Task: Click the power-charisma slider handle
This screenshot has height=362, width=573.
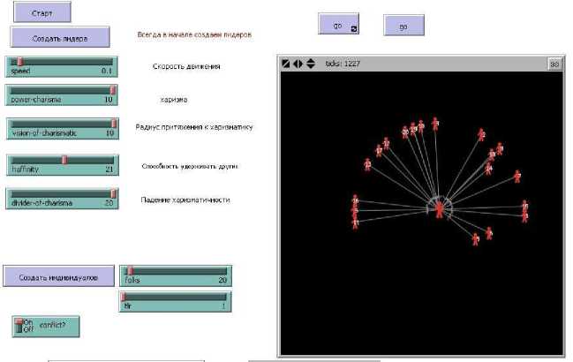Action: [x=113, y=89]
